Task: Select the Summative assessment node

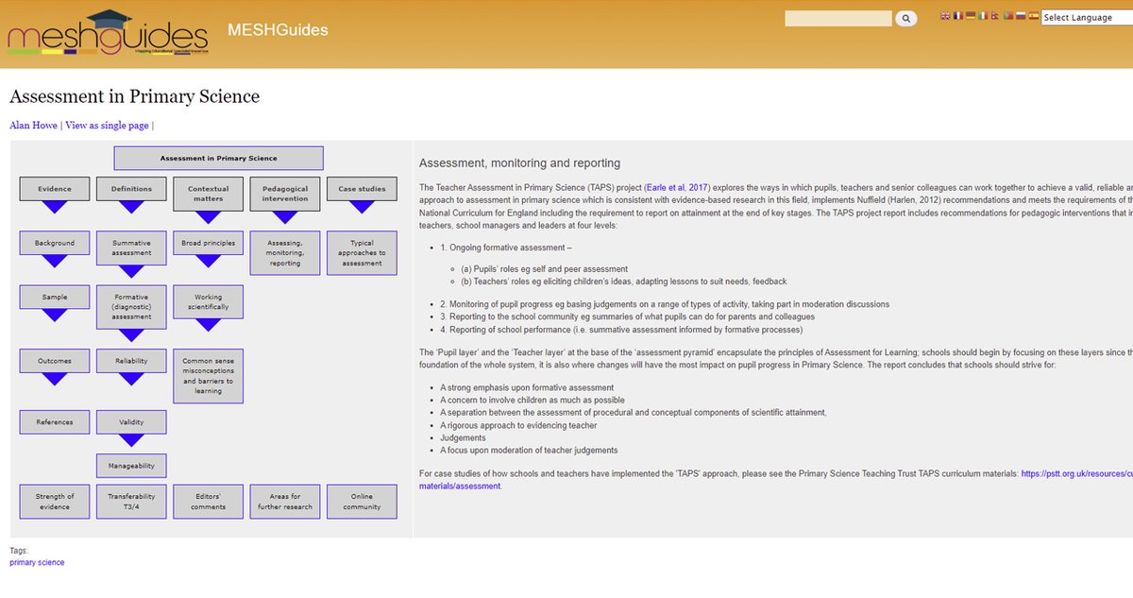Action: (131, 248)
